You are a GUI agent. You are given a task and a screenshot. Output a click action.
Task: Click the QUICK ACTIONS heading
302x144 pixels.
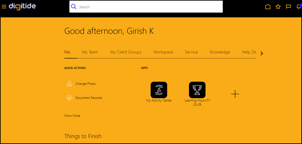coord(75,68)
